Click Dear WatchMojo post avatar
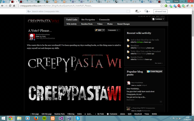The width and height of the screenshot is (194, 121). pos(129,83)
